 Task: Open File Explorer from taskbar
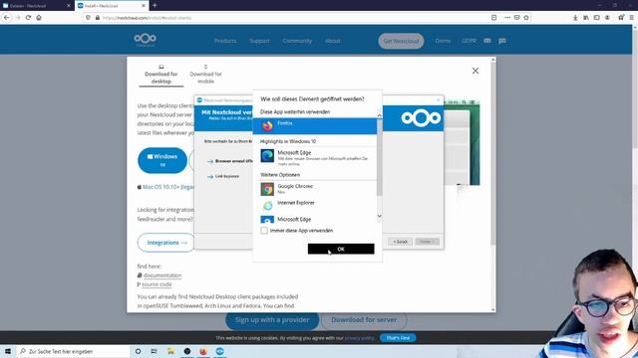coord(170,351)
